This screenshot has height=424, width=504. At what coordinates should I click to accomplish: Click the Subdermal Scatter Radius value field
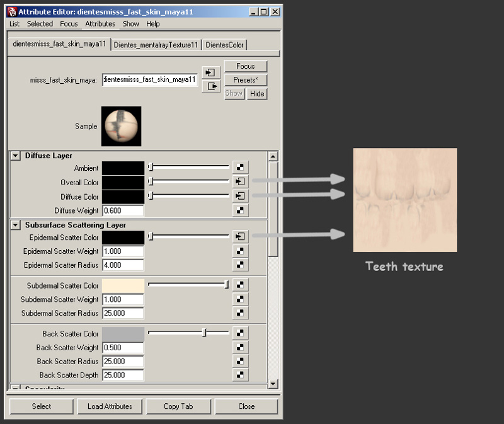[x=123, y=313]
